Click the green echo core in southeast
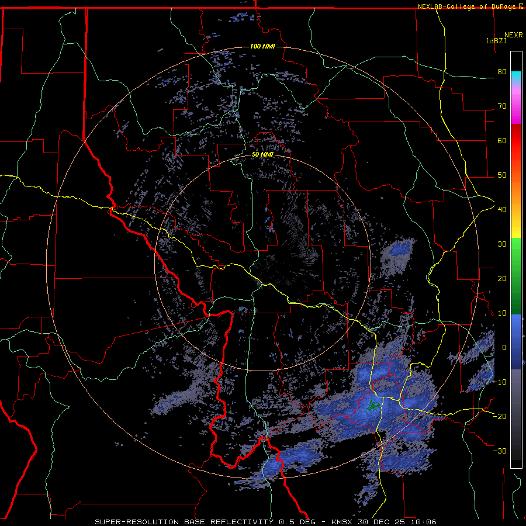The image size is (526, 526). click(x=372, y=405)
